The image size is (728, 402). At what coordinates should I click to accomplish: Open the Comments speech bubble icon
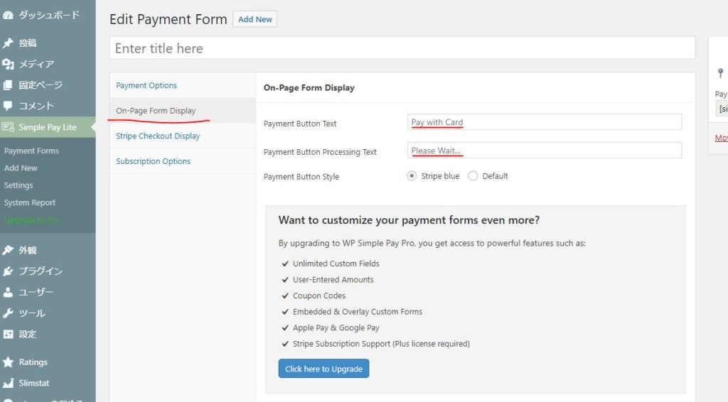pos(7,106)
